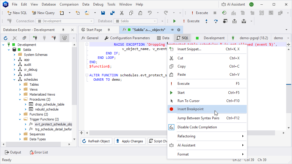Screen dimensions: 292x164
Task: Expand the Tables folder
Action: pos(20,84)
